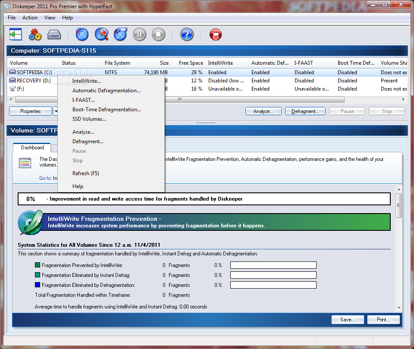414x349 pixels.
Task: Sort by the Volume column header
Action: (33, 63)
